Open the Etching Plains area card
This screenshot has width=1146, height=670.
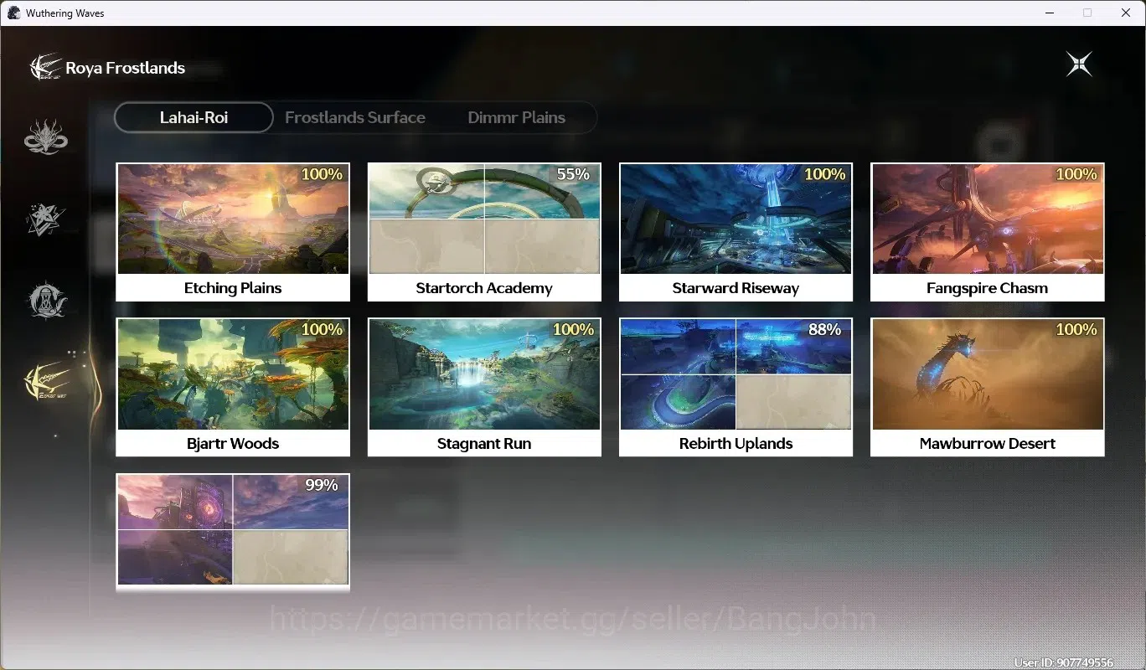coord(233,232)
